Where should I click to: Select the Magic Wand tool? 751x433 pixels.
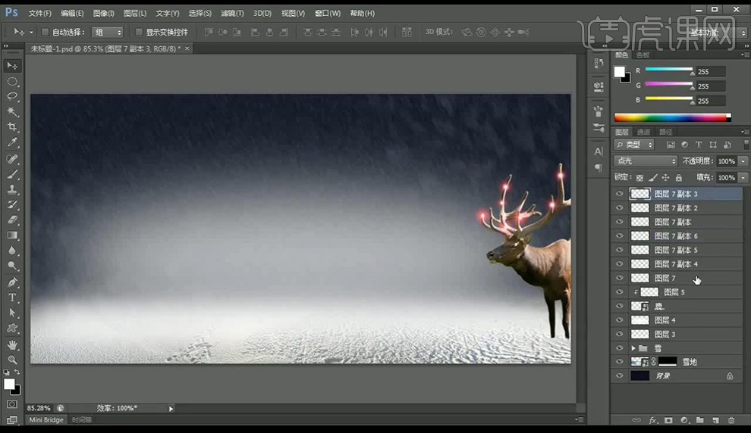(12, 112)
